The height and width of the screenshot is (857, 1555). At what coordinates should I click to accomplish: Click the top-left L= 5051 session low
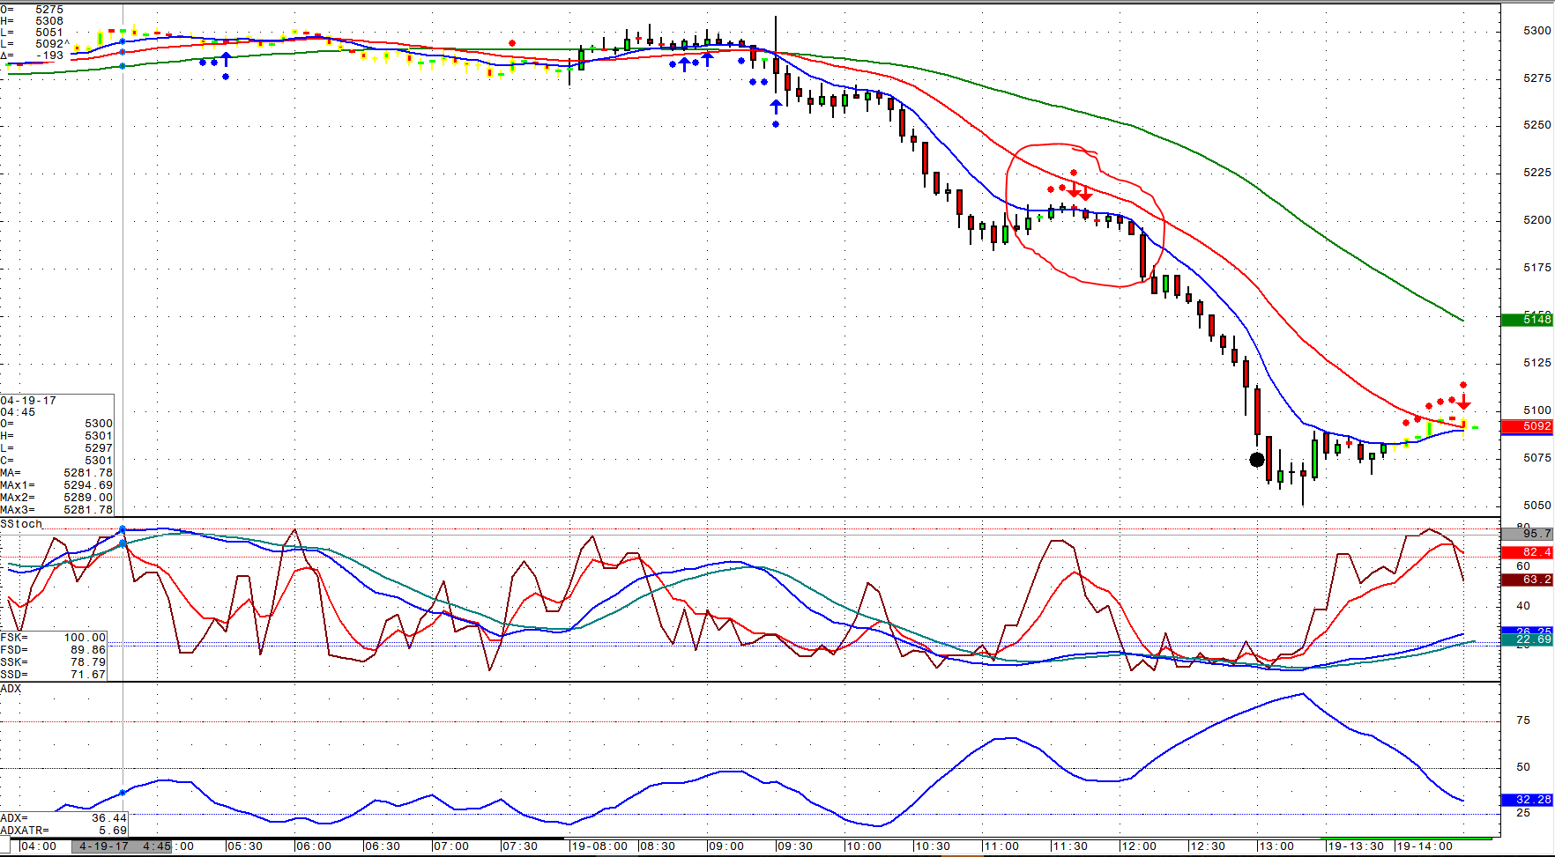(32, 33)
